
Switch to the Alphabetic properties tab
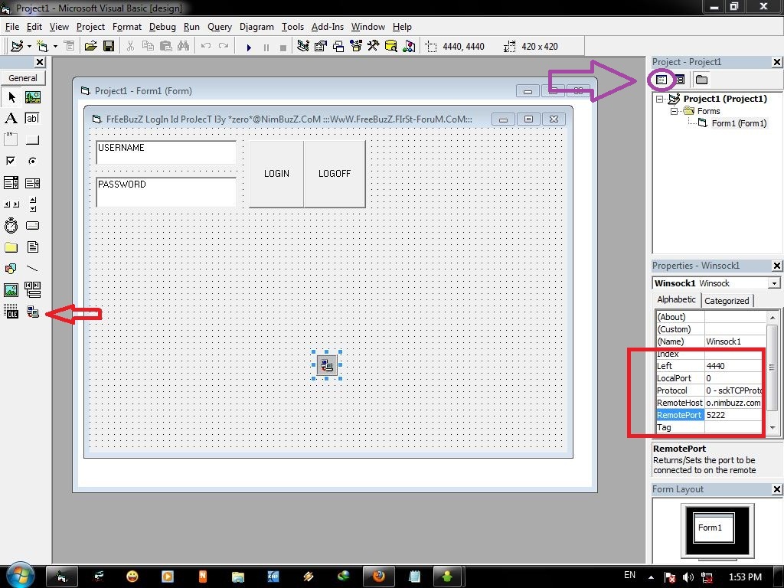click(x=676, y=299)
